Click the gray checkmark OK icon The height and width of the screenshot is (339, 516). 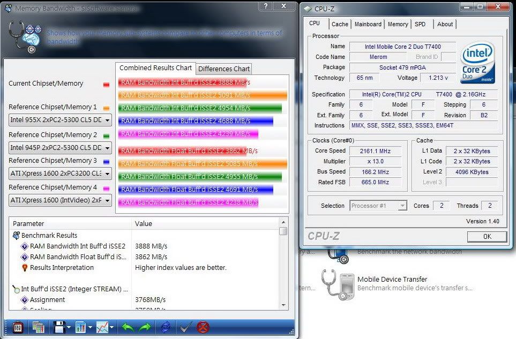185,327
